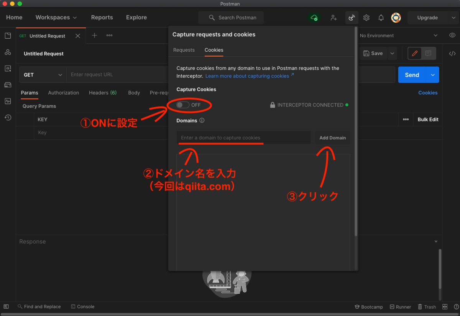Focus the domain to capture cookies field
This screenshot has height=316, width=460.
click(244, 138)
